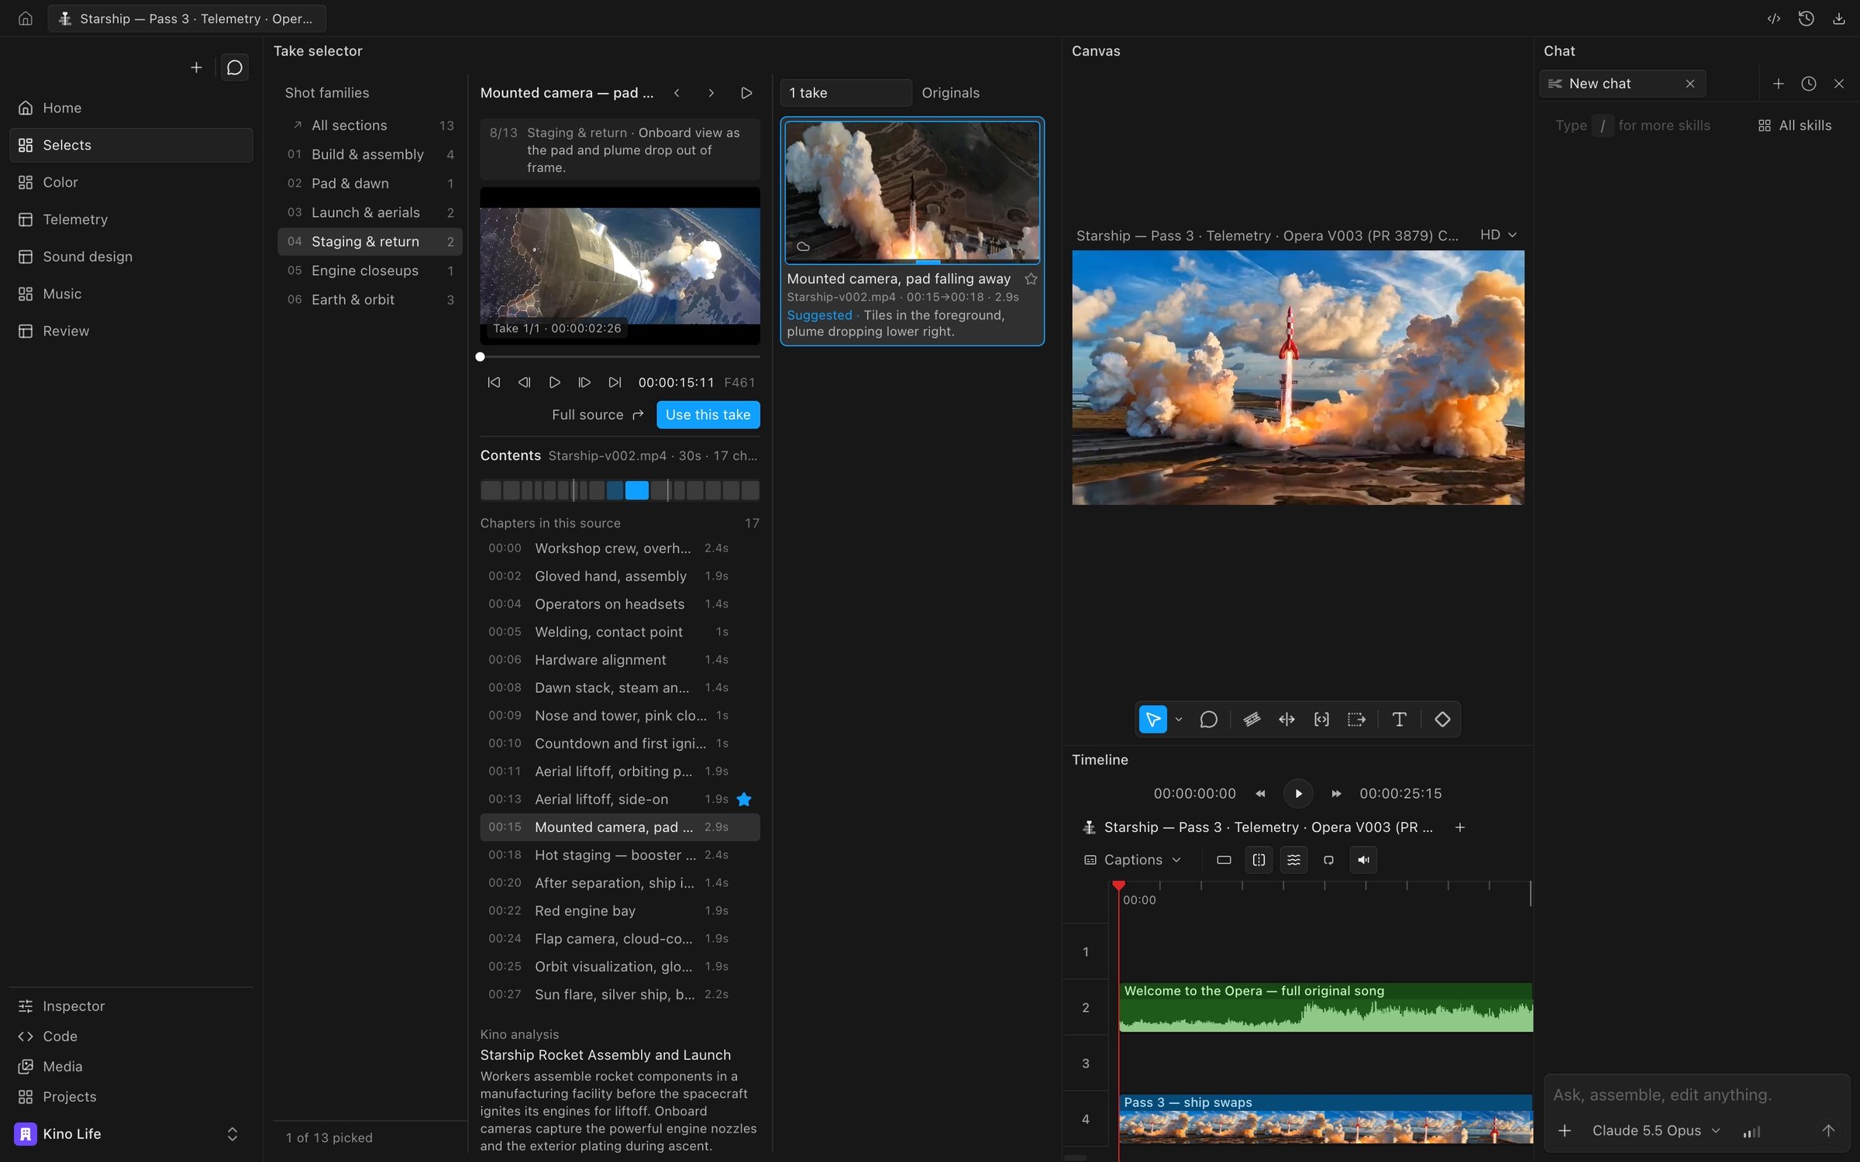Click the blue star on Aerial liftoff, side-on

744,799
